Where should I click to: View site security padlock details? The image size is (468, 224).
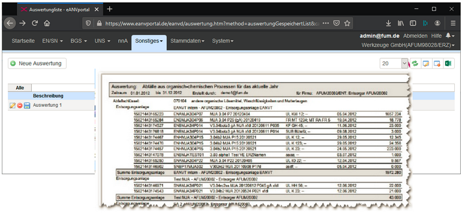[99, 23]
